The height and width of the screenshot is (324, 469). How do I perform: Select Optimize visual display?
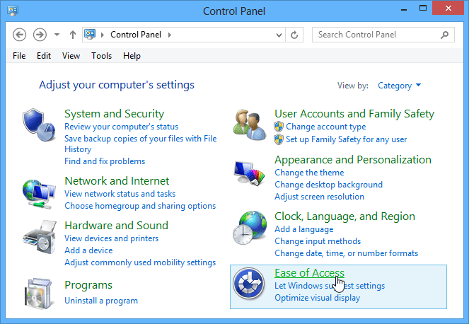(318, 298)
